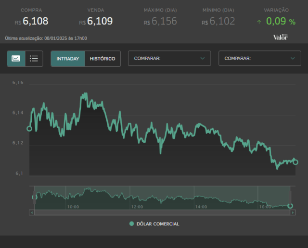Image resolution: width=308 pixels, height=248 pixels.
Task: Click the 12:00 mark in the navigator
Action: 137,207
